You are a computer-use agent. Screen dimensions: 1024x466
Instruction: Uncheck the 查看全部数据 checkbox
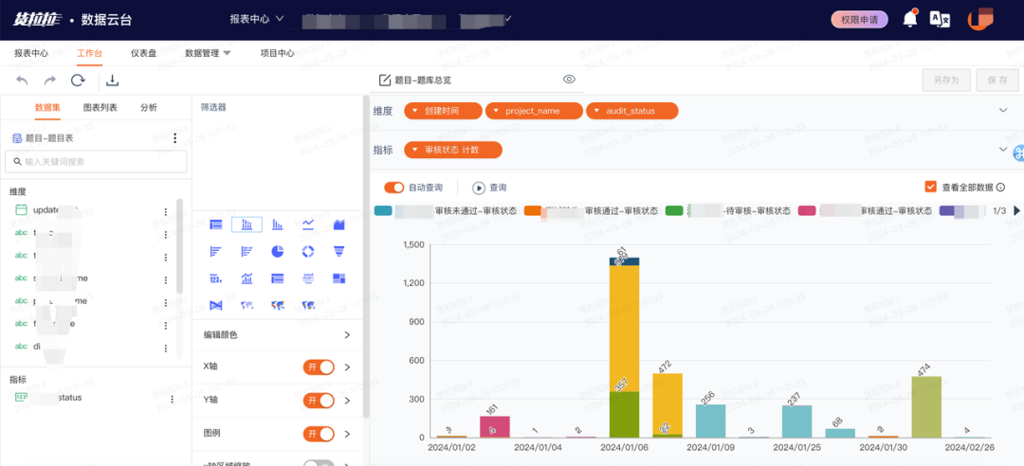tap(931, 188)
